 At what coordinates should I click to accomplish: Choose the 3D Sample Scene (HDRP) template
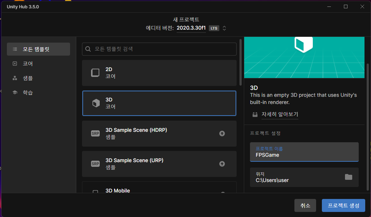tap(159, 134)
